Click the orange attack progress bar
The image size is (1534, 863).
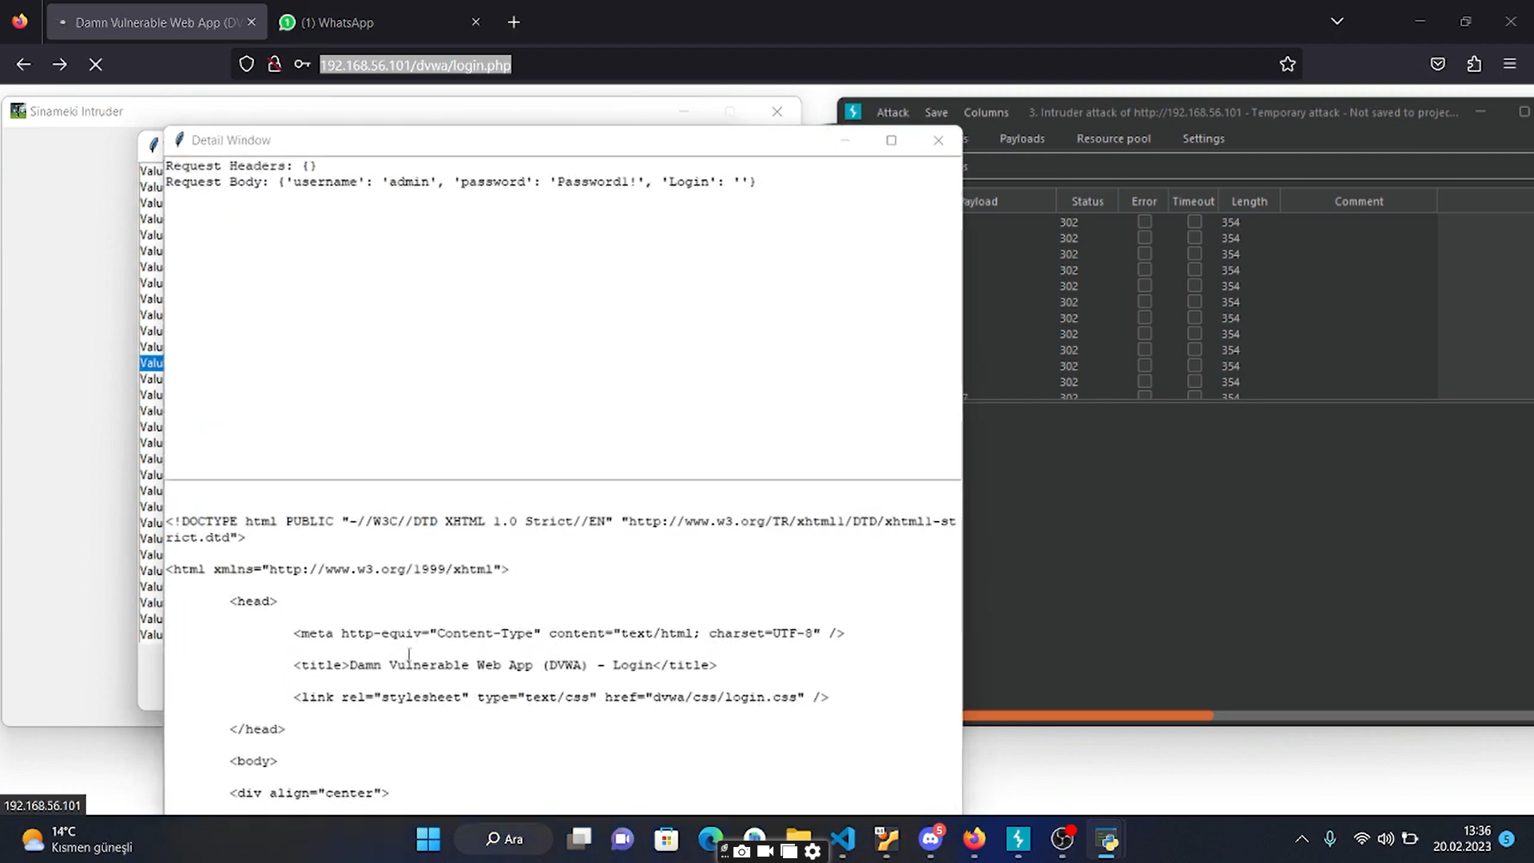click(x=1087, y=714)
